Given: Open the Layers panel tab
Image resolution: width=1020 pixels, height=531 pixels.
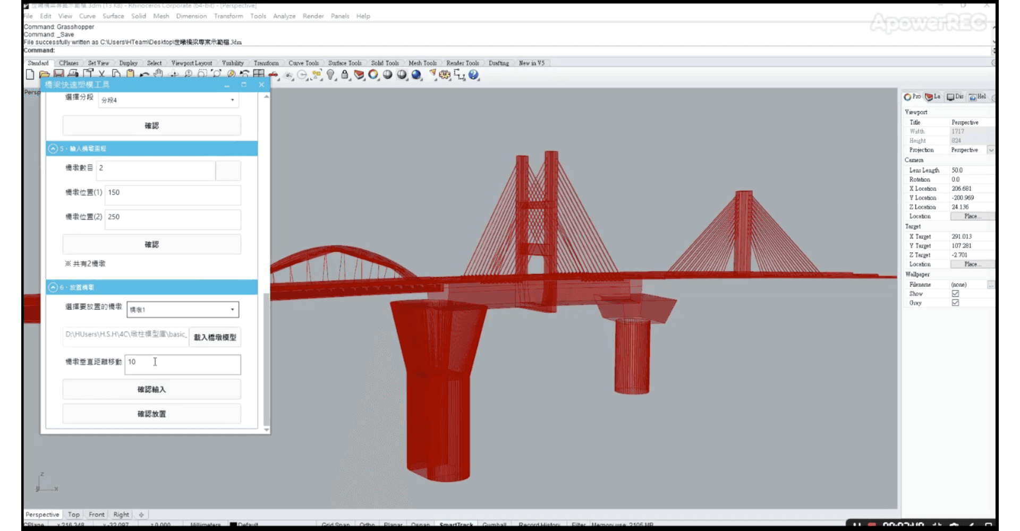Looking at the screenshot, I should click(x=932, y=97).
